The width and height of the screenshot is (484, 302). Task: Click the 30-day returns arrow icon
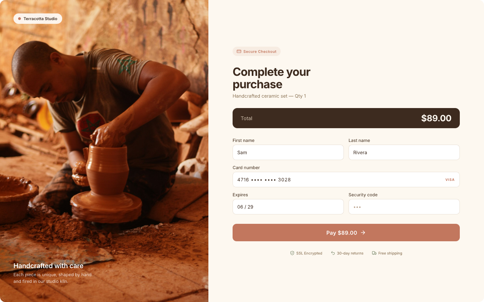coord(333,253)
